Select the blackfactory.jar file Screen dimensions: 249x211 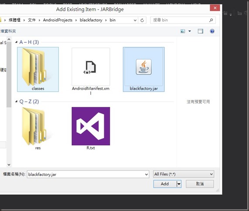pos(144,69)
